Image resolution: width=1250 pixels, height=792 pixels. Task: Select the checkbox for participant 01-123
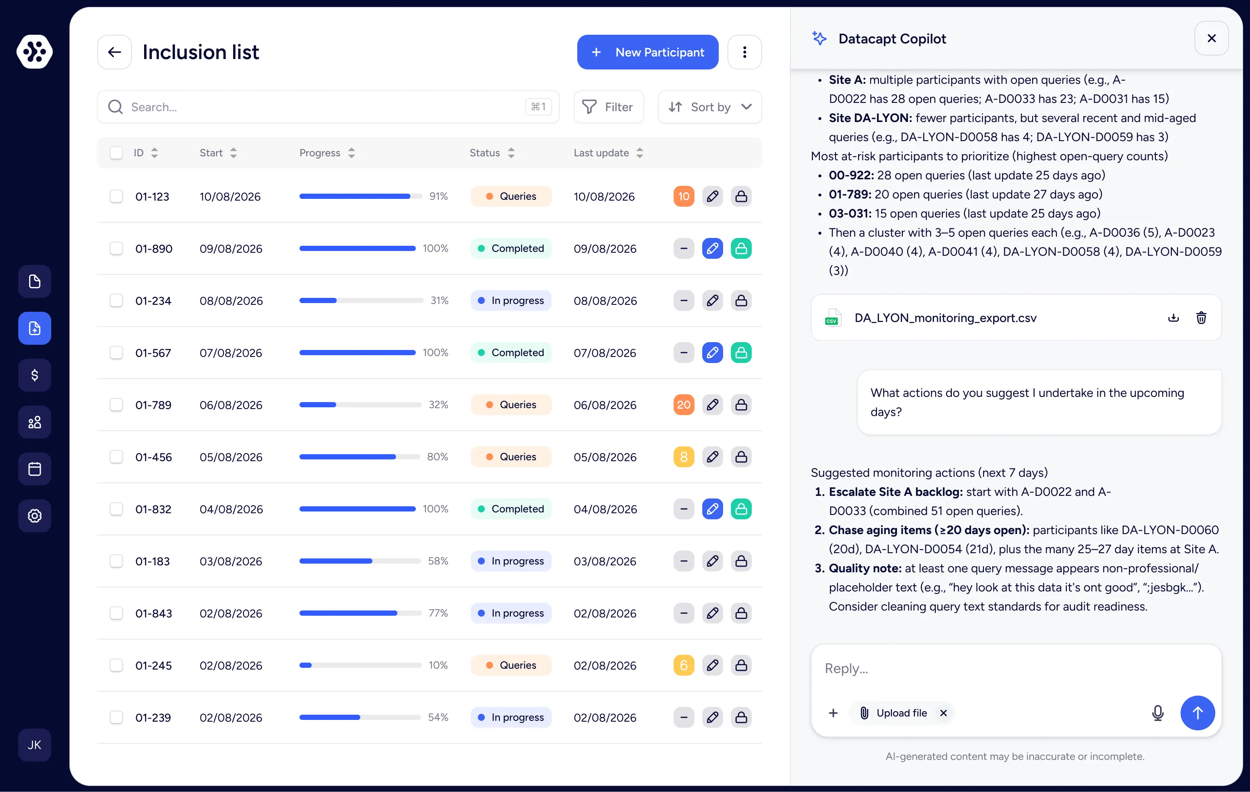tap(116, 196)
